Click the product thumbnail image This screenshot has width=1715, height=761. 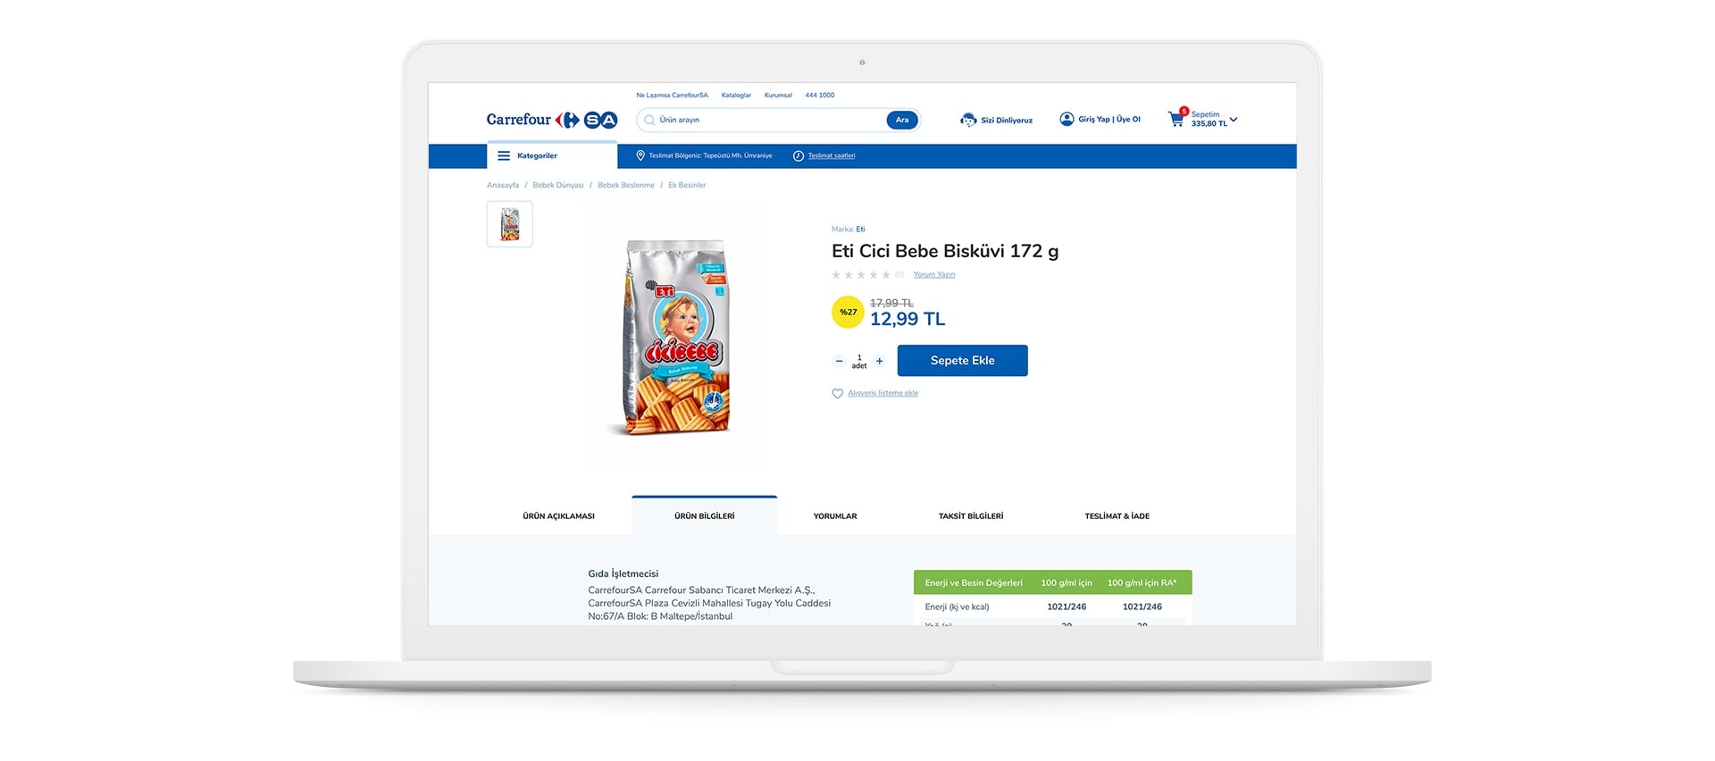point(510,223)
